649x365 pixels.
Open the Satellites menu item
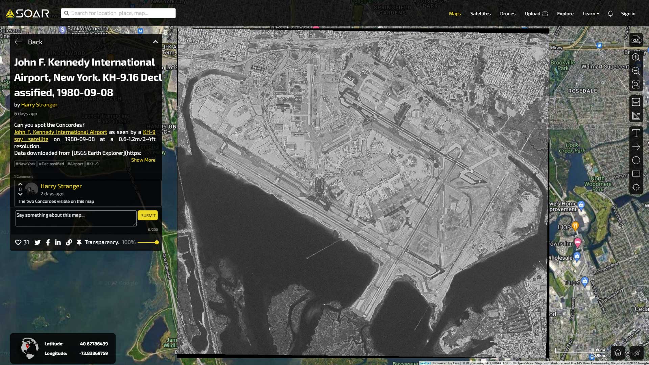pos(480,14)
